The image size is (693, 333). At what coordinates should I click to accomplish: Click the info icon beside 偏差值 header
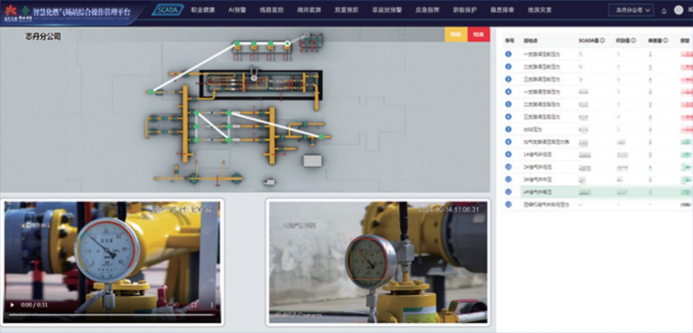666,40
